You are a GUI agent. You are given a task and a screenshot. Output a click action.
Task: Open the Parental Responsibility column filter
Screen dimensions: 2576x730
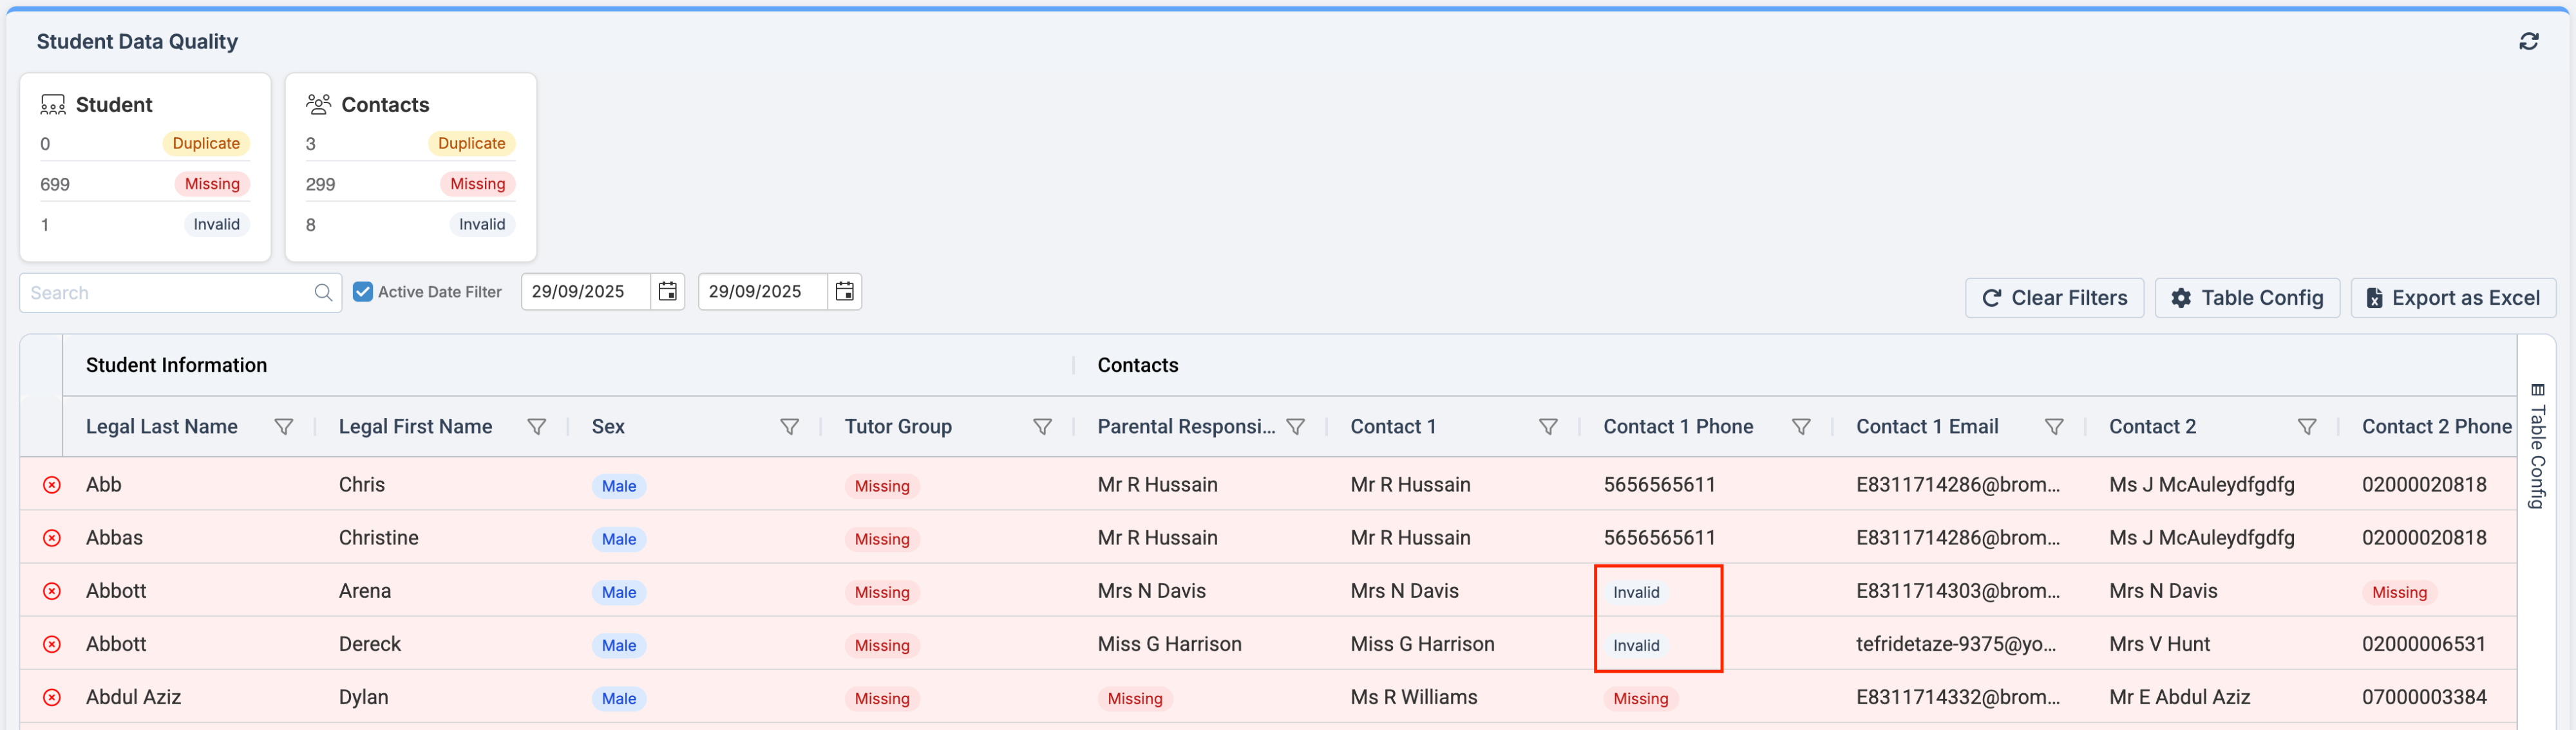pyautogui.click(x=1295, y=427)
